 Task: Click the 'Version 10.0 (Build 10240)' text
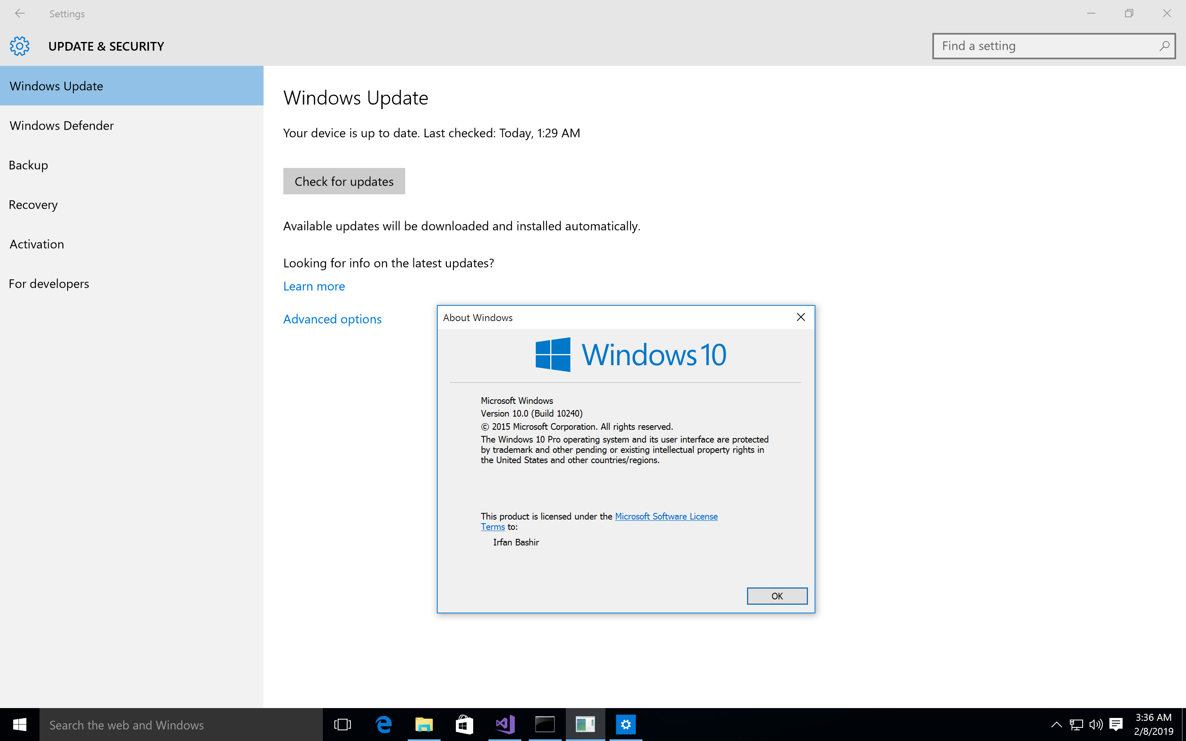532,414
